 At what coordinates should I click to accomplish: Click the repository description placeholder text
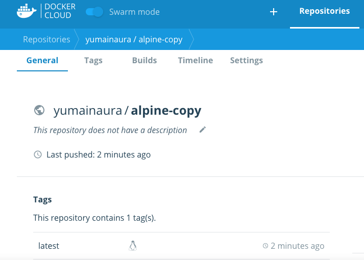pos(110,130)
